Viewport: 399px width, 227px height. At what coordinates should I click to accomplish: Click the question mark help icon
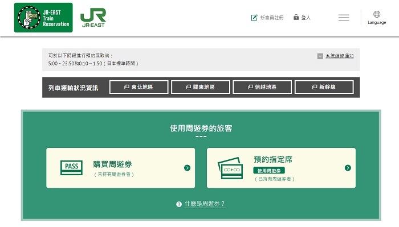click(179, 204)
